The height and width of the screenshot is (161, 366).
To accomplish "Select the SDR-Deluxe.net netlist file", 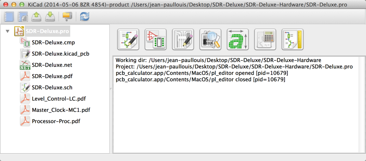I will pyautogui.click(x=52, y=65).
